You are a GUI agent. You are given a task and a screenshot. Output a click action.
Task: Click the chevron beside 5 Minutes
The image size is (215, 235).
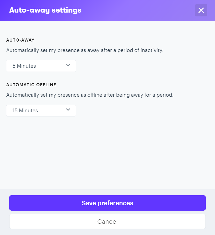[68, 65]
